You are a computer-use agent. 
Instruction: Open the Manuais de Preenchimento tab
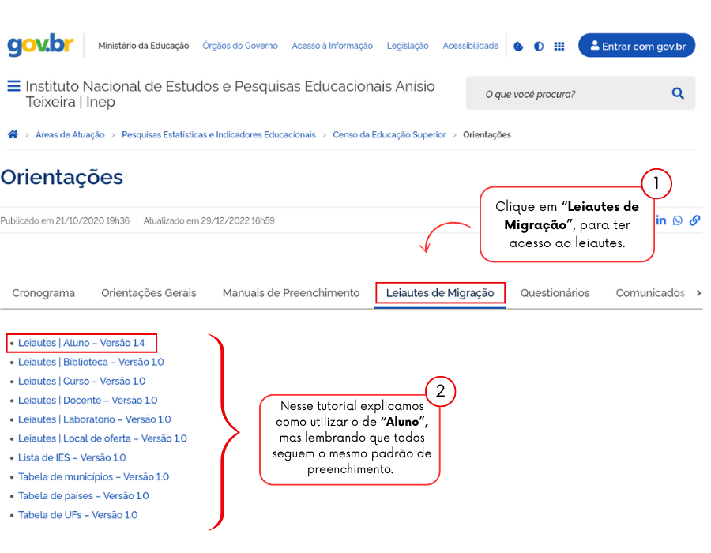[291, 293]
